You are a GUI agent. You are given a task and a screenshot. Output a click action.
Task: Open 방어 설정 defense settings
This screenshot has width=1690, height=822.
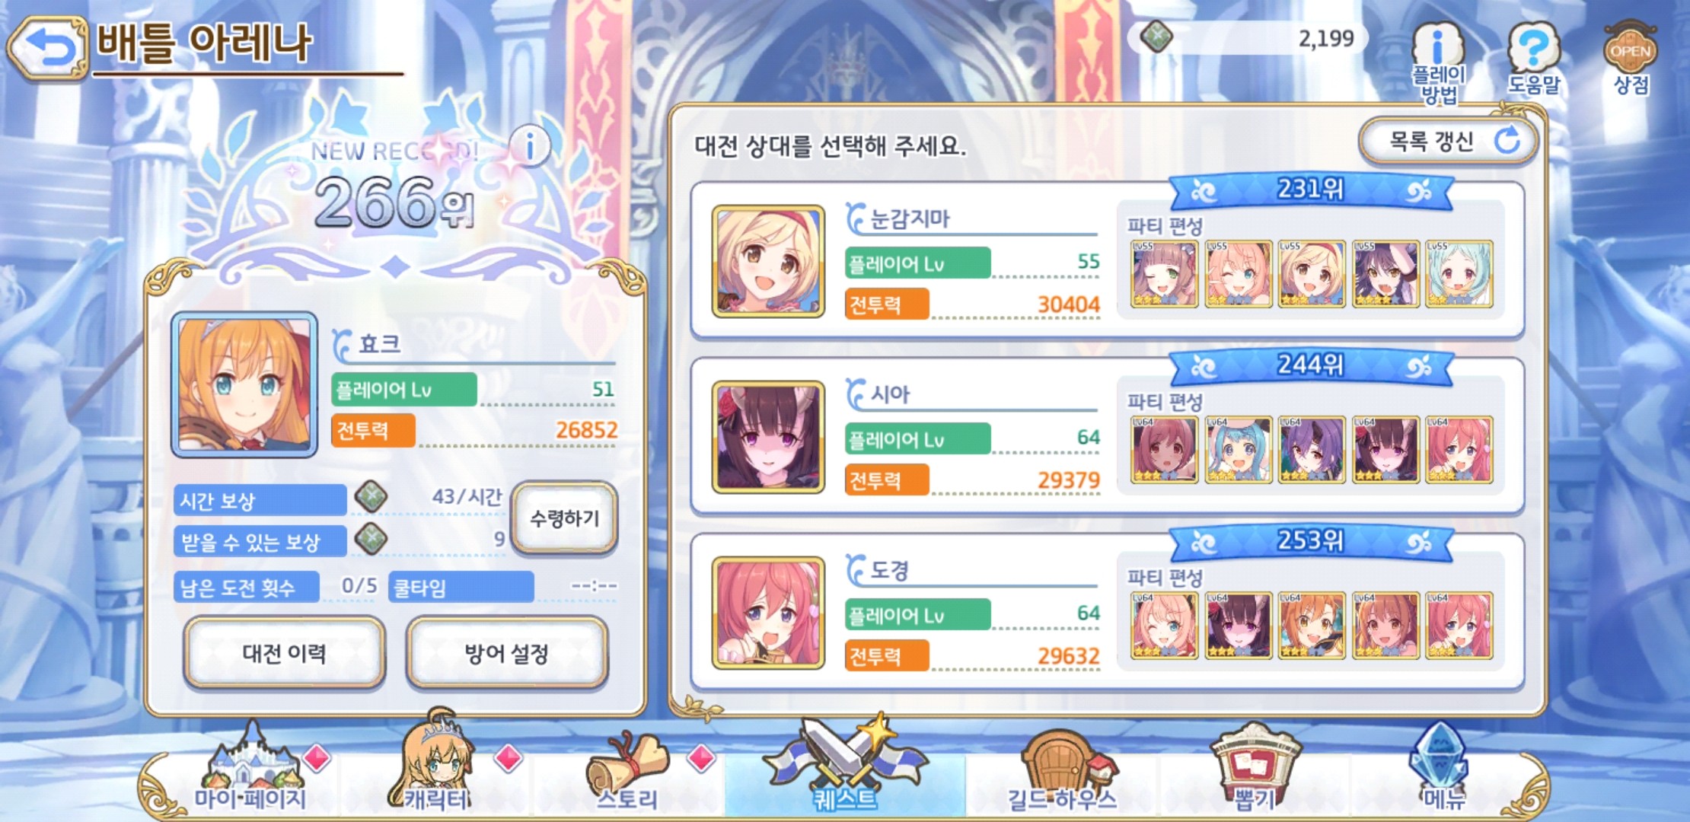tap(507, 653)
